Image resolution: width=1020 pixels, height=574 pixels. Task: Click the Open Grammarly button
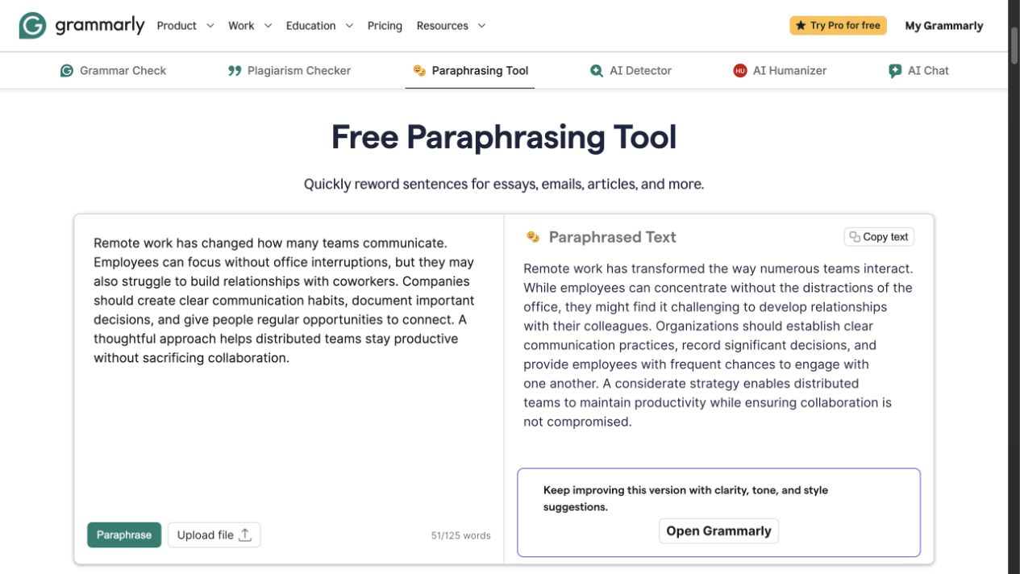pos(718,531)
